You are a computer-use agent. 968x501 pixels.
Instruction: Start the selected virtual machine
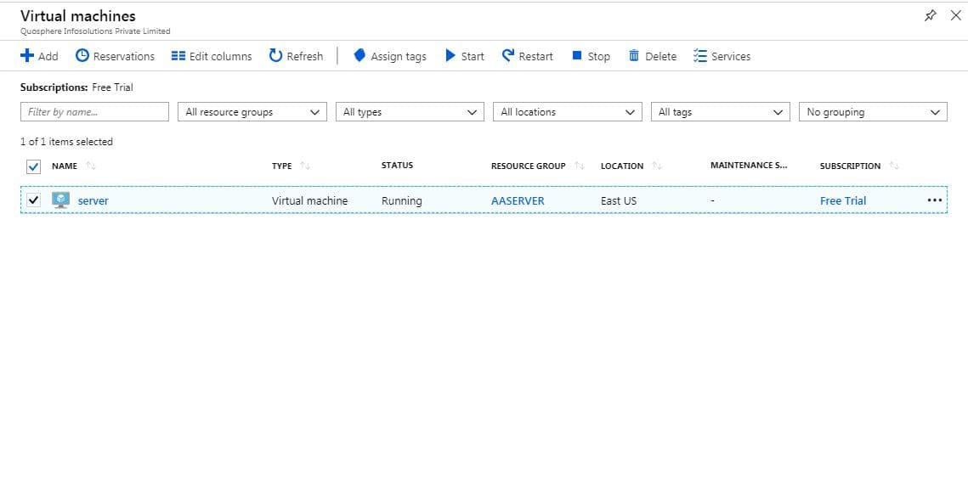[465, 56]
